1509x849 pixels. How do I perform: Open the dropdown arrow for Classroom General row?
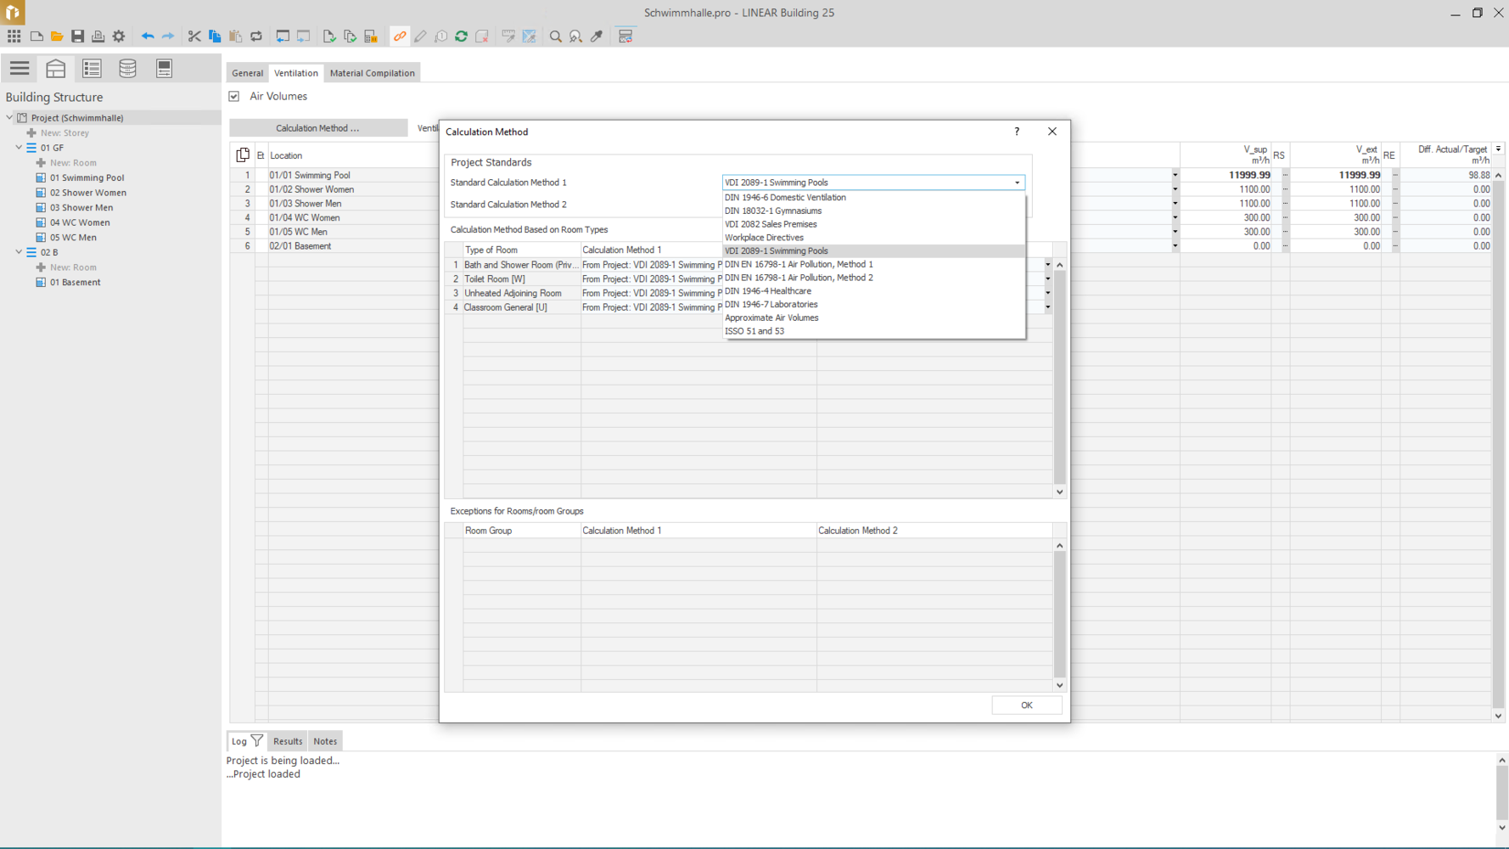point(1048,307)
